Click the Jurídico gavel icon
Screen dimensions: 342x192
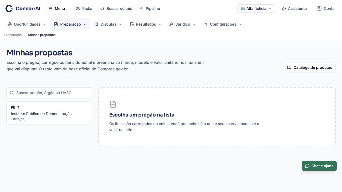172,24
